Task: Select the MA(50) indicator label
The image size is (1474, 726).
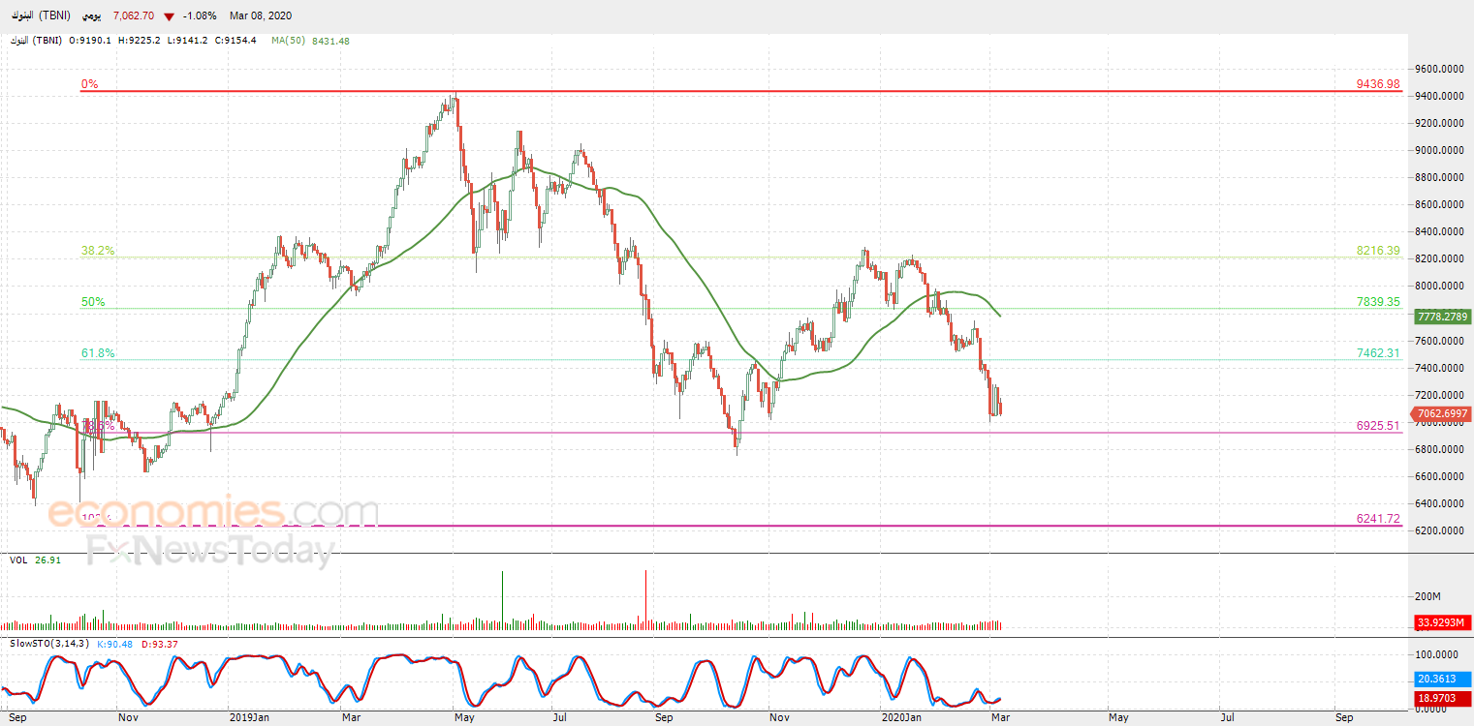Action: pos(289,41)
